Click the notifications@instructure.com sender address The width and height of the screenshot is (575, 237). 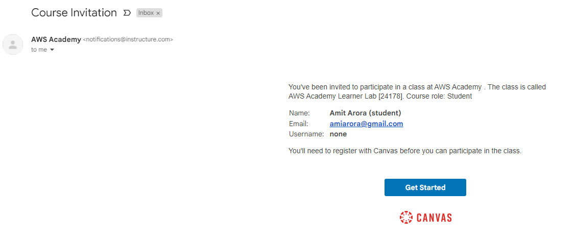coord(128,39)
